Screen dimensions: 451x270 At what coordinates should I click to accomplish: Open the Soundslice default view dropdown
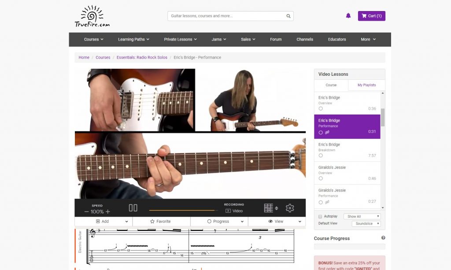(366, 224)
